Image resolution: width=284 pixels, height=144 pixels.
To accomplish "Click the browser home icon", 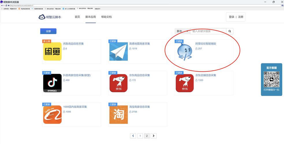I will 9,5.
